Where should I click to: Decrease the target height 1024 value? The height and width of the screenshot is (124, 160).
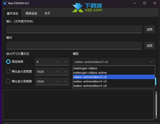pyautogui.click(x=65, y=81)
